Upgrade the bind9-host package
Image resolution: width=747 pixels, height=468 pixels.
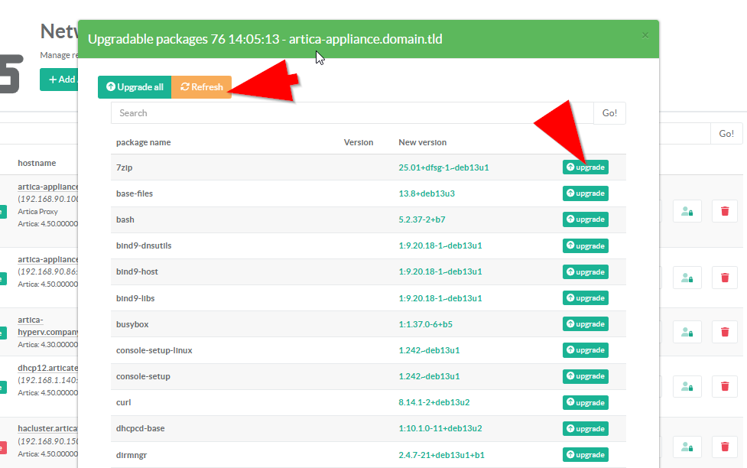(585, 271)
